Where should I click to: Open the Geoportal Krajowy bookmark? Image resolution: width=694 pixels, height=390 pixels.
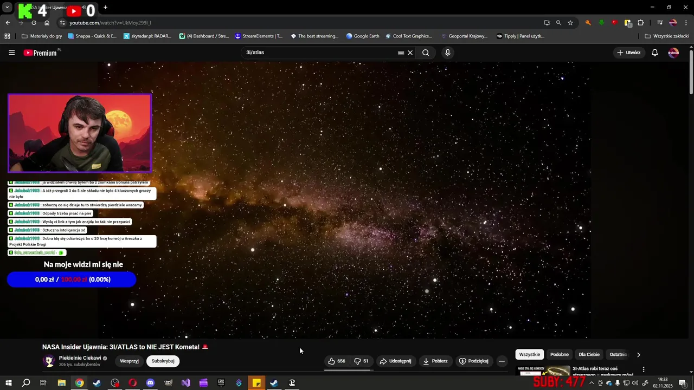click(465, 36)
